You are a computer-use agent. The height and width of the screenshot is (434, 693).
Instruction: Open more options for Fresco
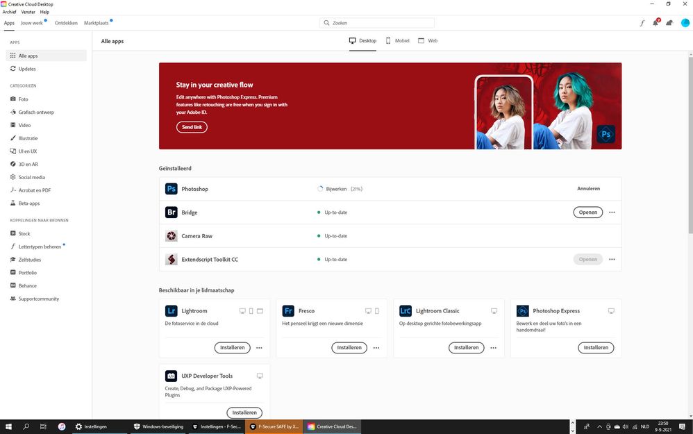coord(376,348)
